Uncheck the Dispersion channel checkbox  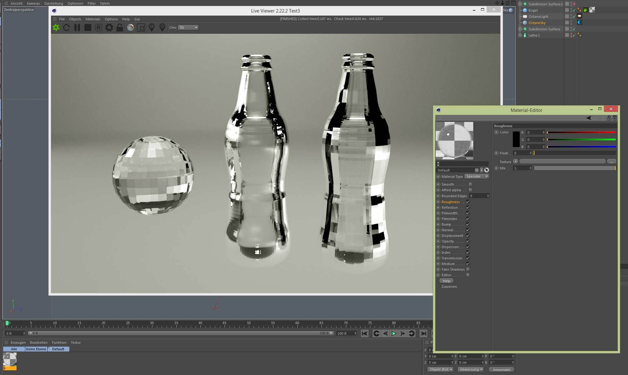[468, 247]
